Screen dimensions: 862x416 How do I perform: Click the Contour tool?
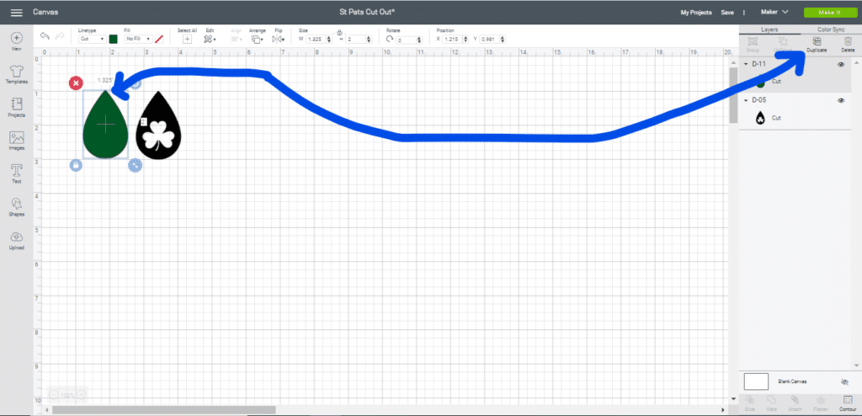click(x=847, y=403)
